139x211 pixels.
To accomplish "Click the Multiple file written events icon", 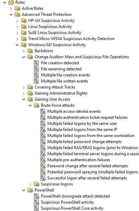I will [x=36, y=81].
